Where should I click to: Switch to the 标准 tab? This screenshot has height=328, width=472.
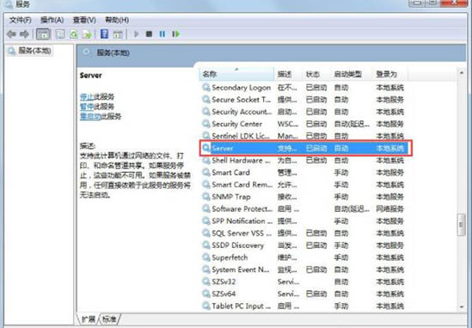tap(109, 319)
